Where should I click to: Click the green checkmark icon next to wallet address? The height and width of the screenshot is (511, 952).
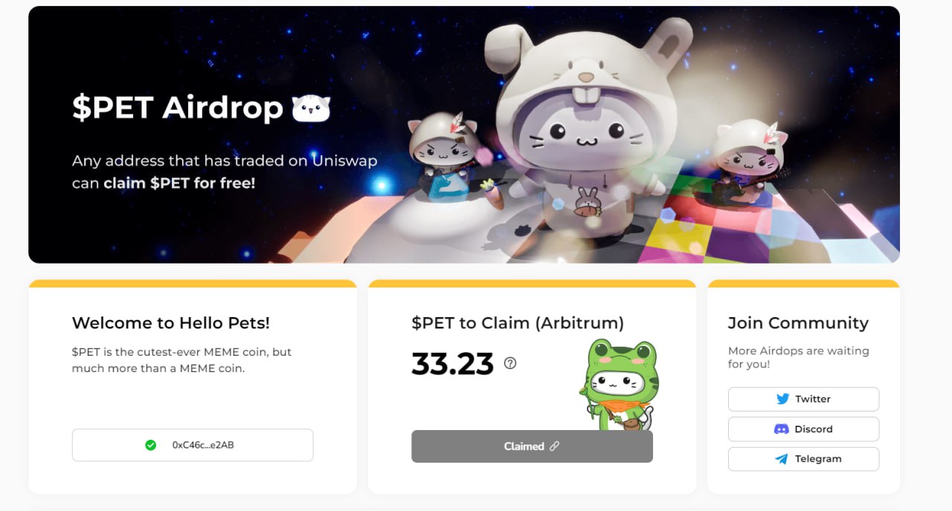coord(151,445)
